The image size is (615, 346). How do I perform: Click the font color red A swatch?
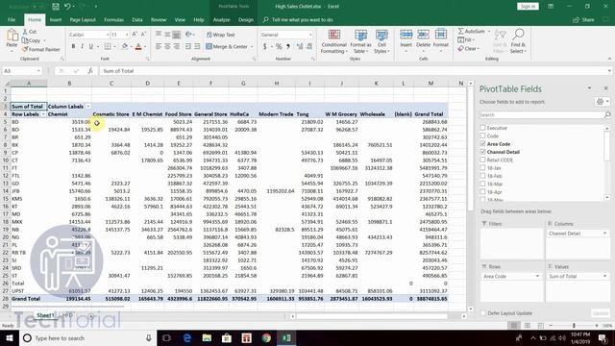point(138,47)
